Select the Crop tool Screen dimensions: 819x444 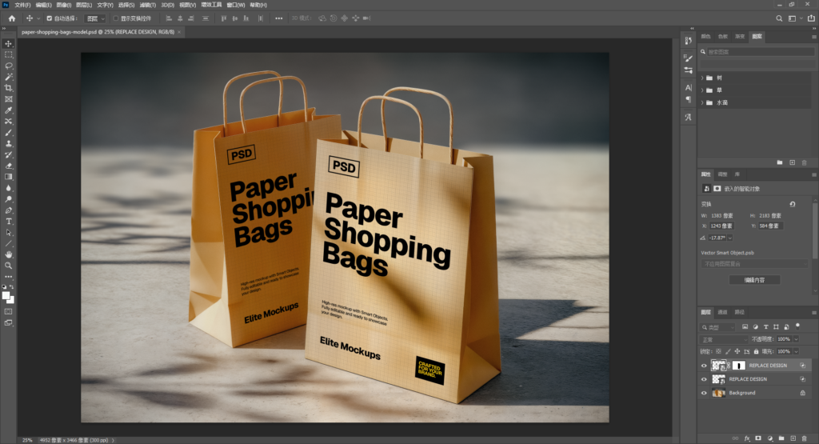pos(8,88)
